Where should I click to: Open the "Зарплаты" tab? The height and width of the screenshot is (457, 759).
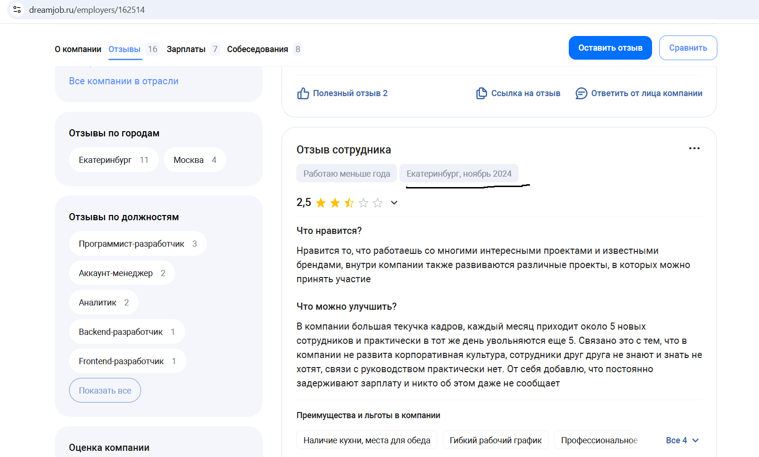tap(186, 49)
